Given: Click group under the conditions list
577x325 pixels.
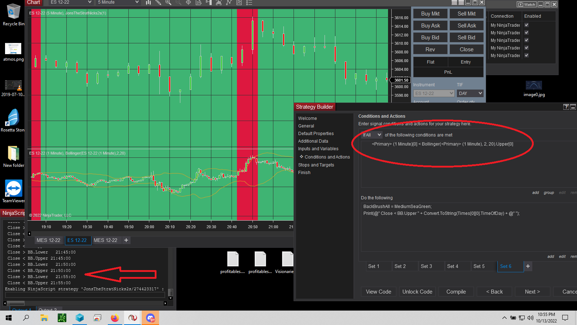Looking at the screenshot, I should [549, 192].
